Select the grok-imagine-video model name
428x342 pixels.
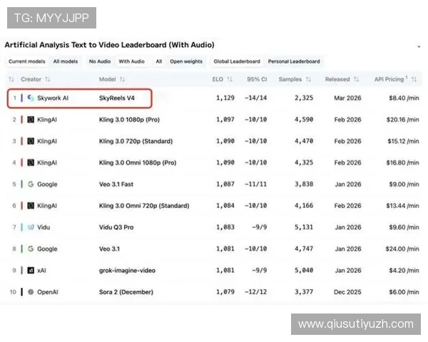(x=127, y=270)
